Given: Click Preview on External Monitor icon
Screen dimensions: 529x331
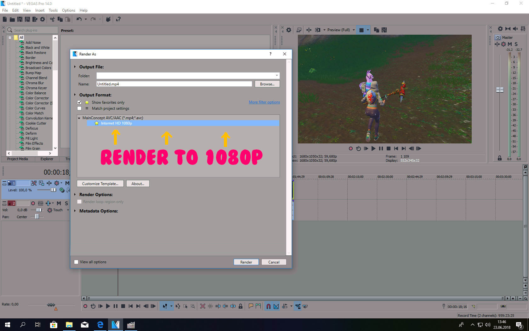Looking at the screenshot, I should (299, 30).
